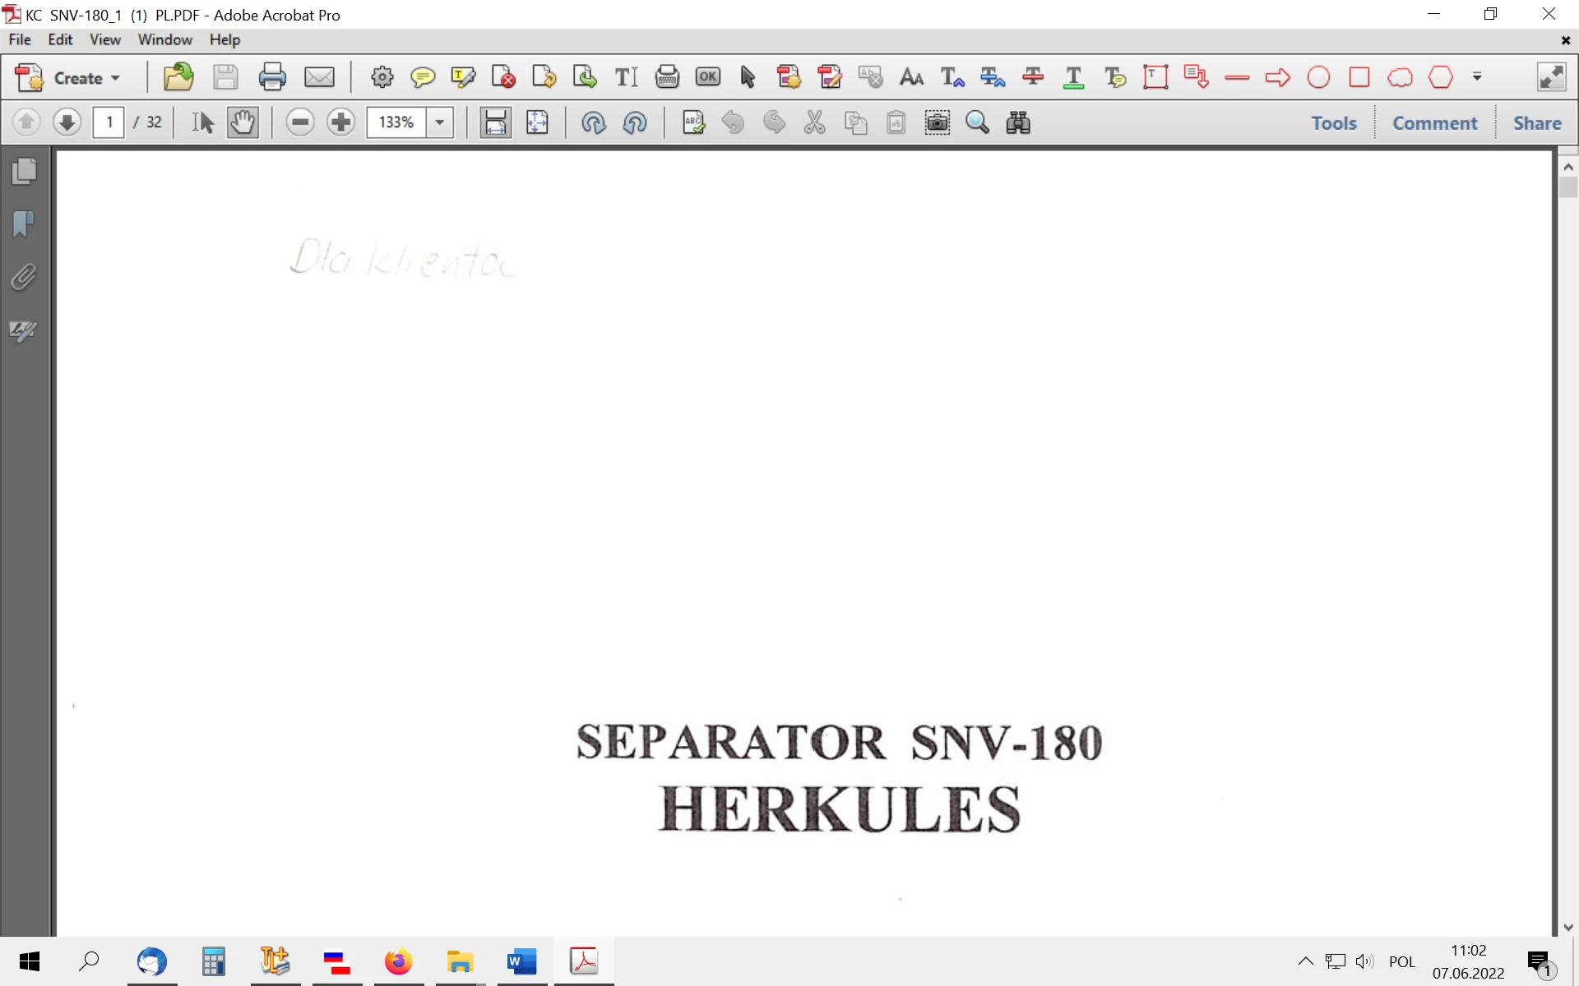Open the Window menu

pos(164,39)
